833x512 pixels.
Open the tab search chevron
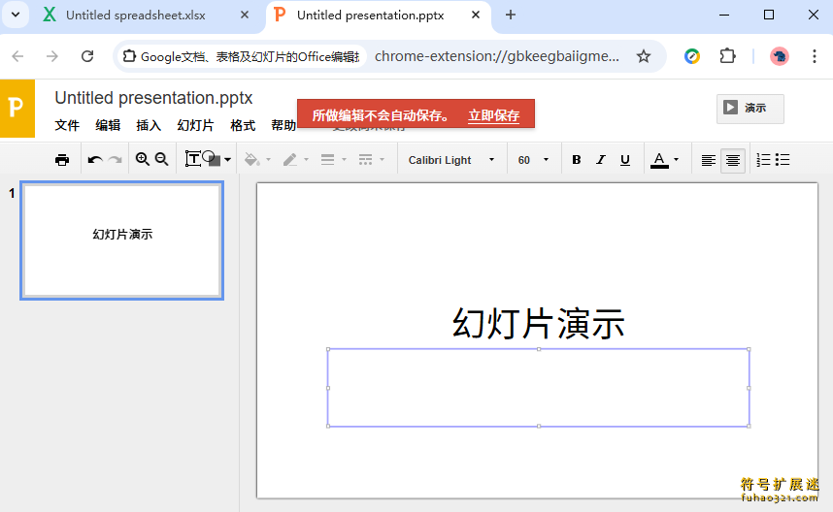tap(16, 15)
